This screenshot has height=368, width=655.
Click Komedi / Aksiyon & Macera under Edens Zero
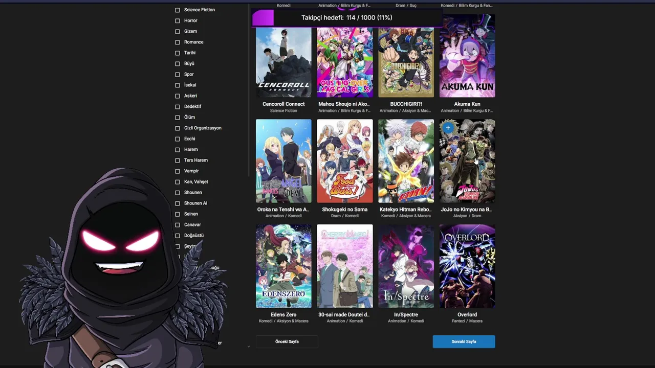coord(283,321)
